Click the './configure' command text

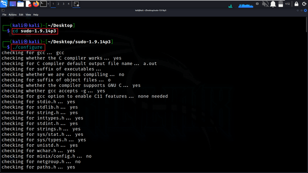[x=28, y=47]
